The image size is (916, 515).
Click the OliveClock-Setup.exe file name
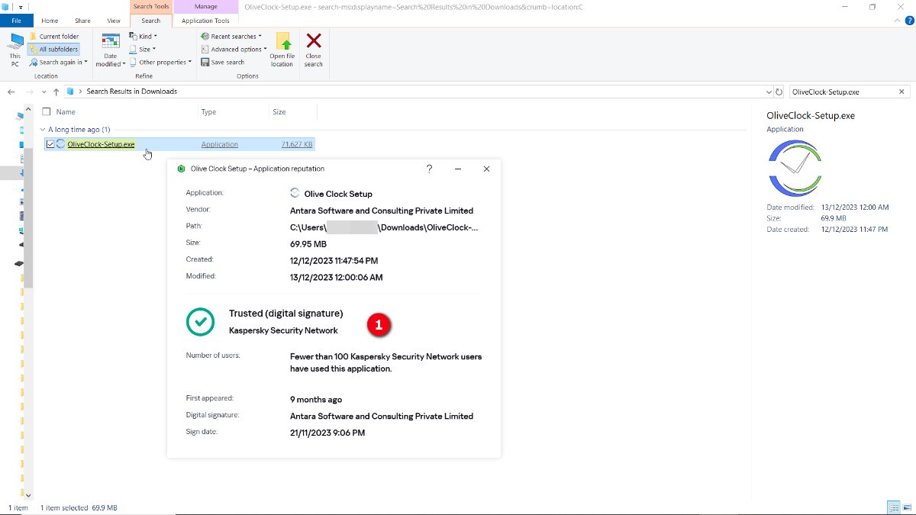(101, 144)
